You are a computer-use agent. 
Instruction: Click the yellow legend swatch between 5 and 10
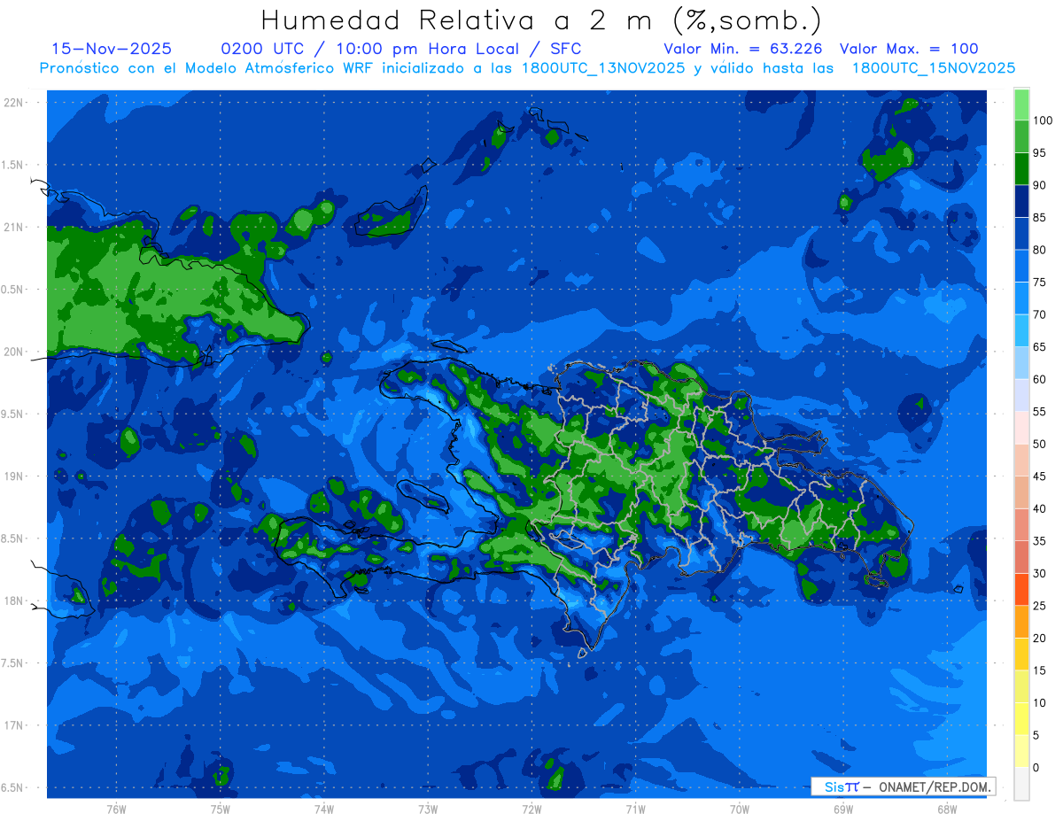coord(1021,718)
